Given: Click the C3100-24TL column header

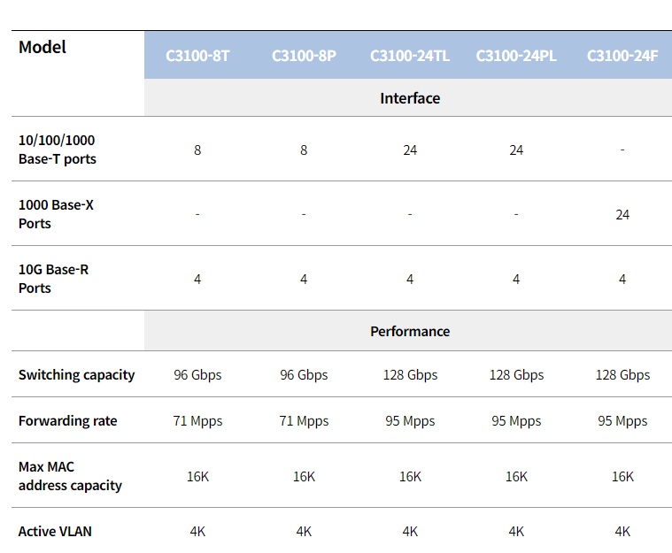Looking at the screenshot, I should click(x=410, y=56).
